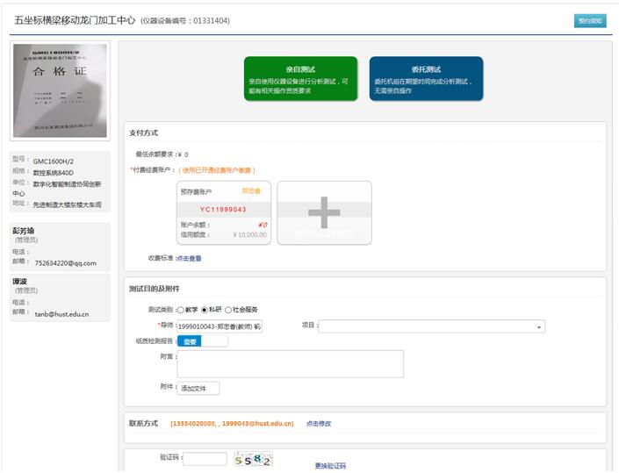Expand the 项目 dropdown list
619x473 pixels.
[432, 326]
